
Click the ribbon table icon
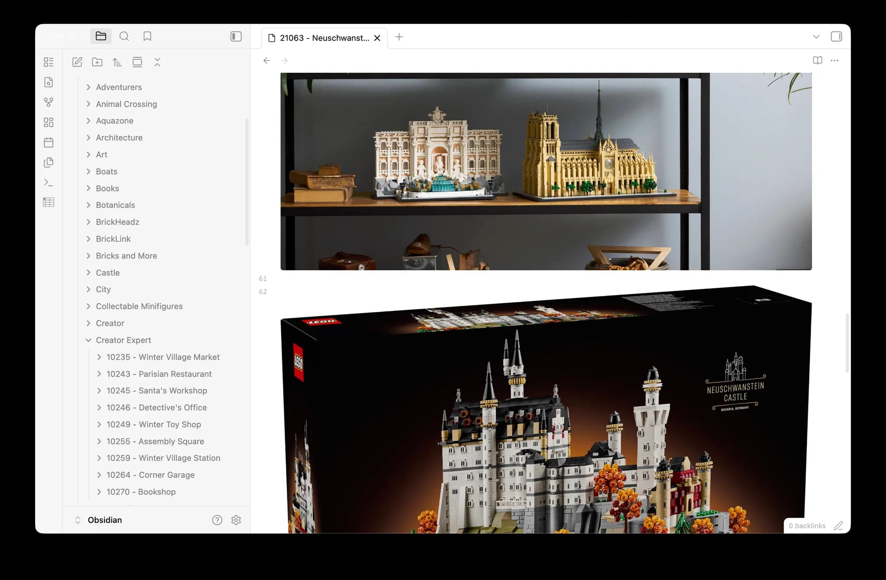coord(49,202)
